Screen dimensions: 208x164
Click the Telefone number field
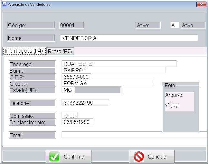[x=85, y=103]
